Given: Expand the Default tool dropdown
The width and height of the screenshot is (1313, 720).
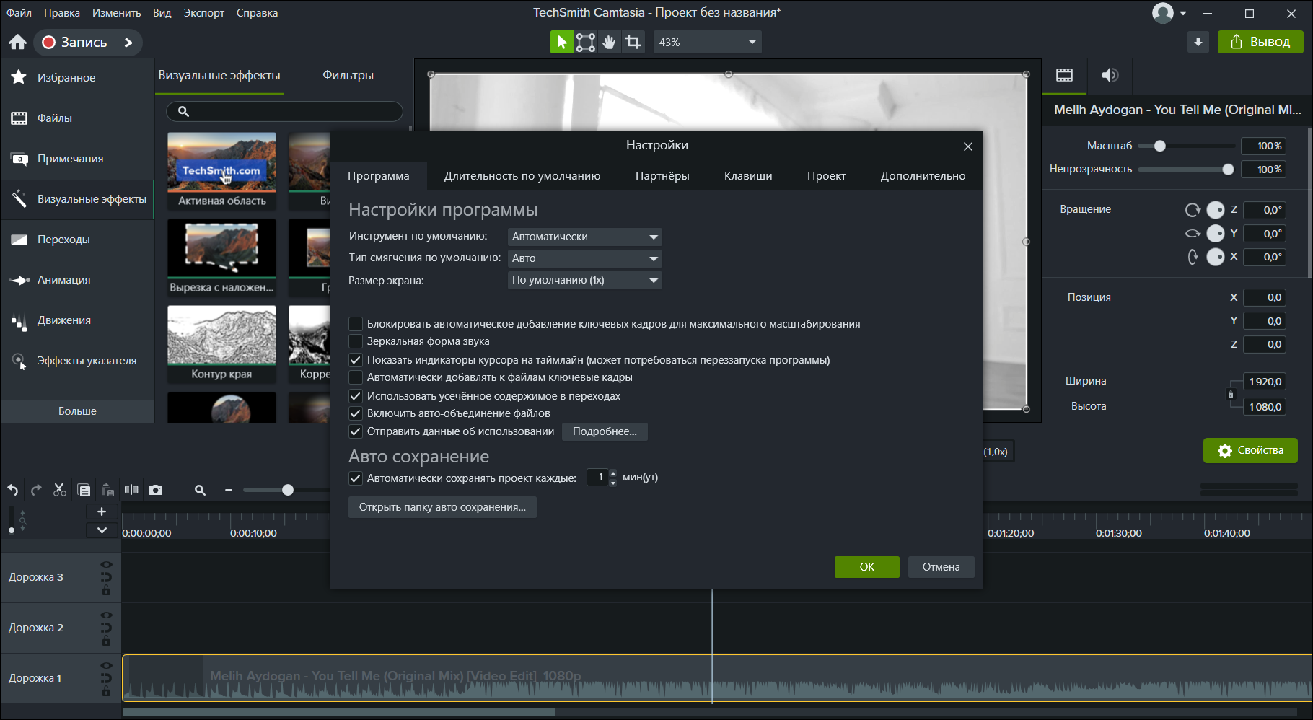Looking at the screenshot, I should click(x=585, y=237).
